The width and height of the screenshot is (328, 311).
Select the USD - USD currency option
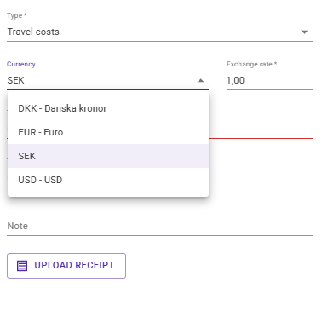[108, 180]
